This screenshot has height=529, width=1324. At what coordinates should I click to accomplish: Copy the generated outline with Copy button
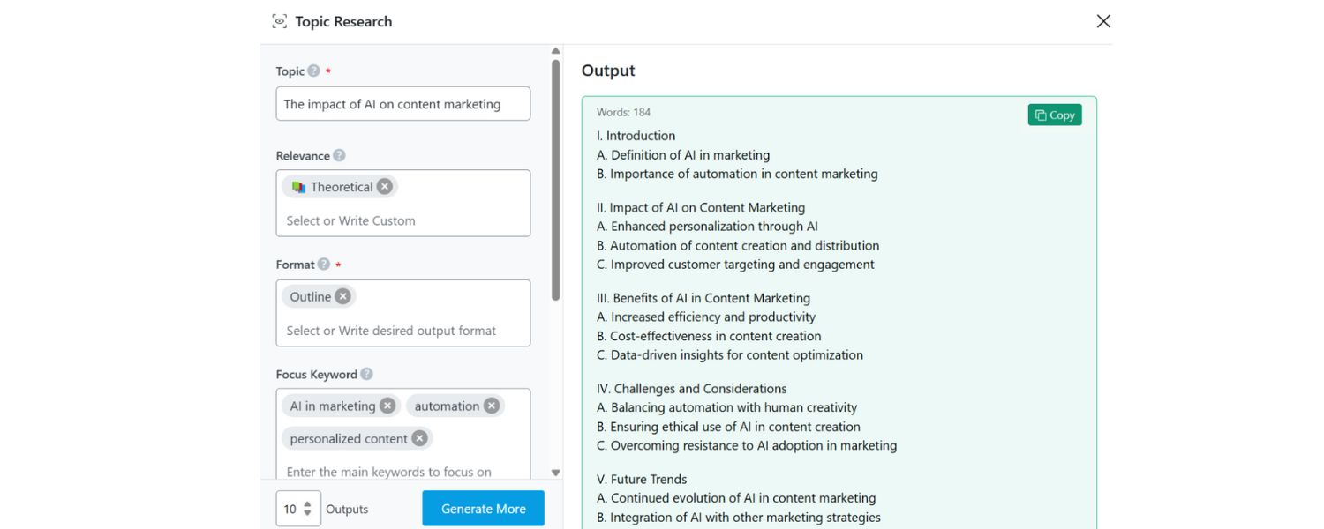1054,115
